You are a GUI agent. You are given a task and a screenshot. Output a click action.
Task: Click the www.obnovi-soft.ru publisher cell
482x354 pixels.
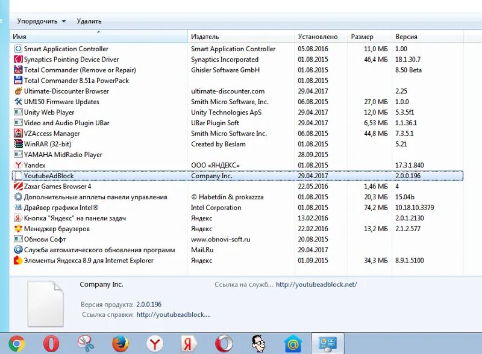[221, 240]
